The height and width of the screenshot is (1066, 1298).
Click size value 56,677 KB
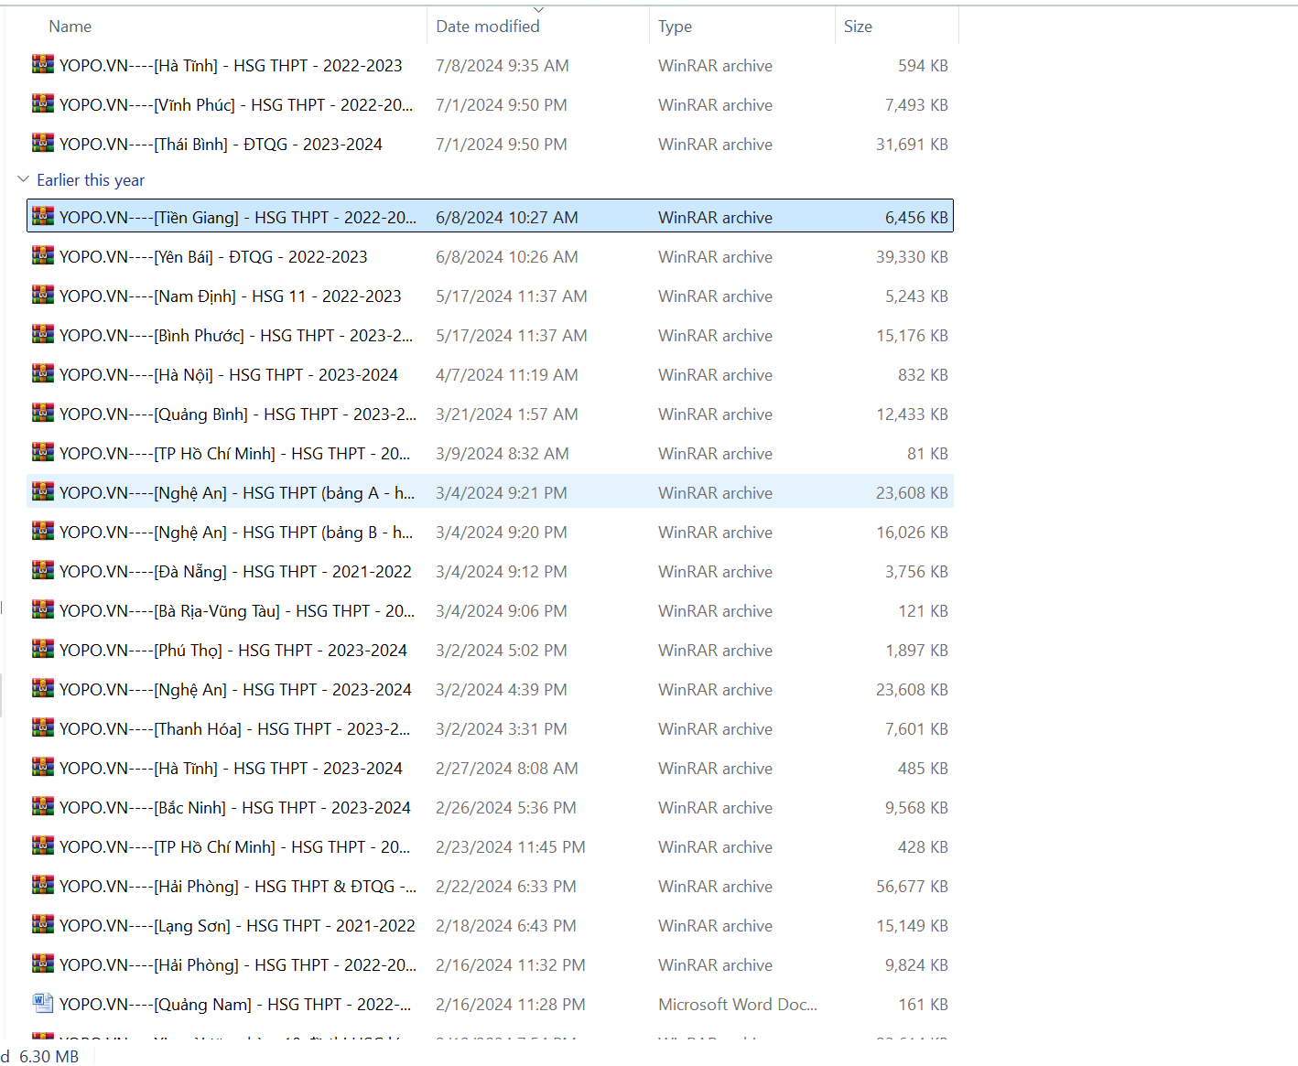coord(912,887)
